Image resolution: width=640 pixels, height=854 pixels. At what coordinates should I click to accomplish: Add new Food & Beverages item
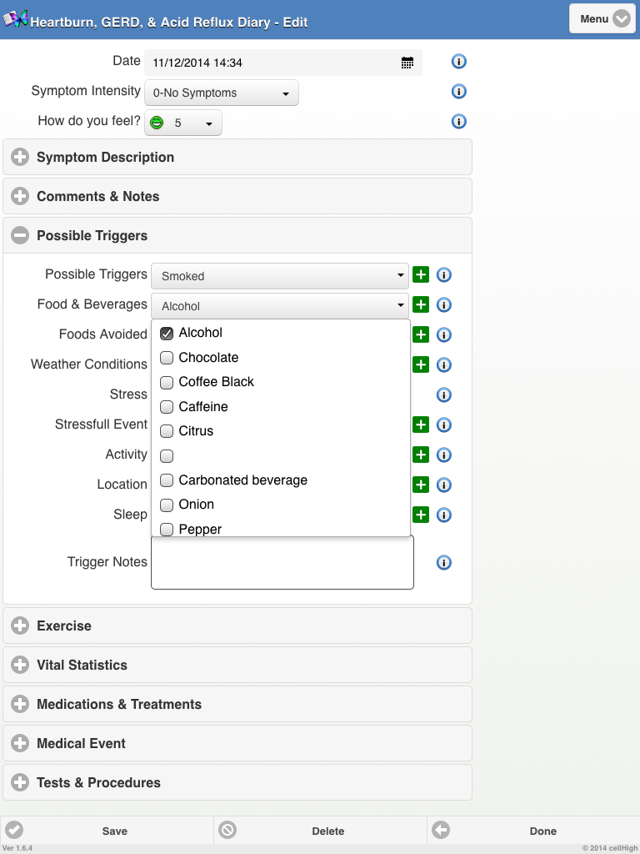(x=421, y=304)
